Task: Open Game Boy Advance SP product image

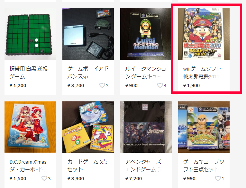Action: 88,34
